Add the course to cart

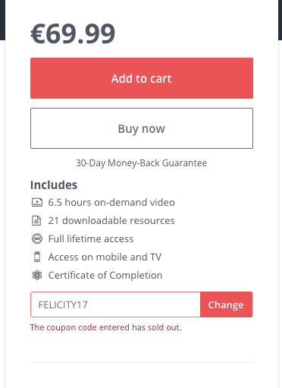142,78
